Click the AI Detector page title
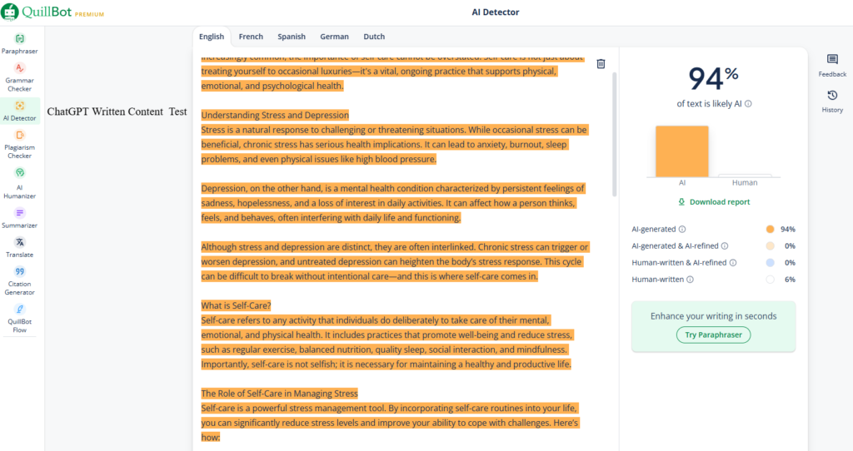853x451 pixels. coord(495,12)
